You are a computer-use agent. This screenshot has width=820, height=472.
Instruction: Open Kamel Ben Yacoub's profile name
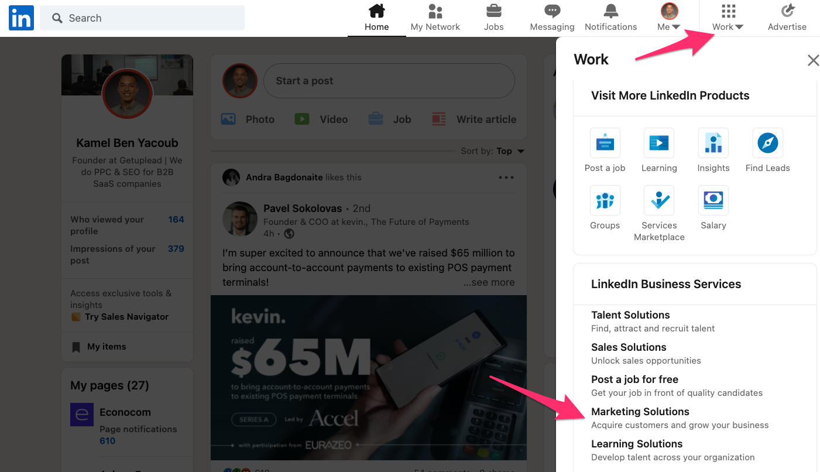[127, 143]
